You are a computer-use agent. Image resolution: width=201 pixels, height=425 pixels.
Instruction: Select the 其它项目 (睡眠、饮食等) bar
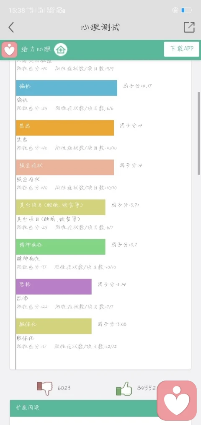point(60,207)
